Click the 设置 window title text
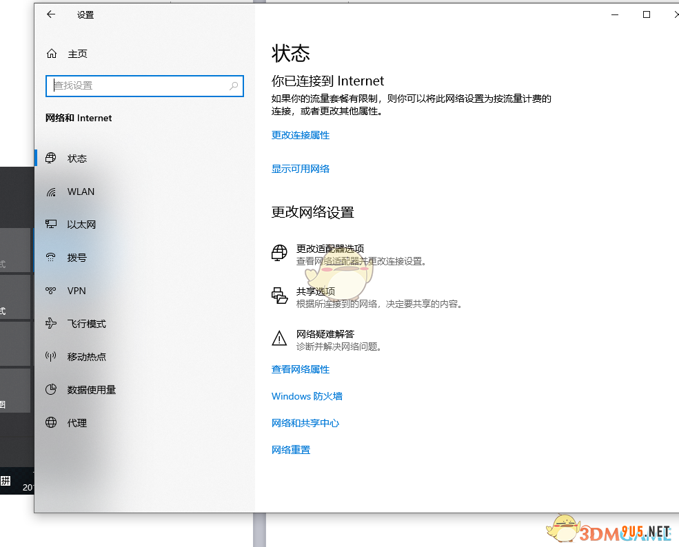Viewport: 679px width, 547px height. point(85,14)
